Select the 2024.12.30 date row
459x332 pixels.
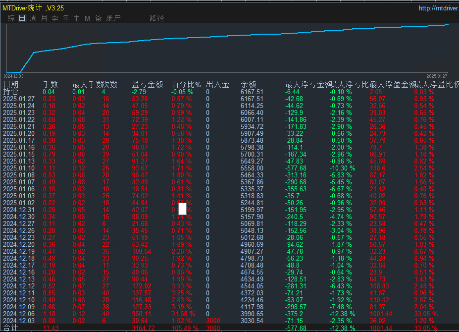coord(19,217)
